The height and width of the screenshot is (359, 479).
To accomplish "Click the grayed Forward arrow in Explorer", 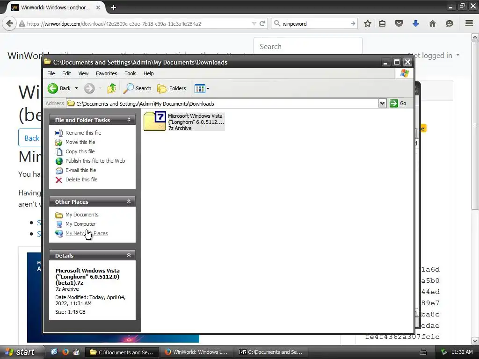I will click(x=89, y=88).
